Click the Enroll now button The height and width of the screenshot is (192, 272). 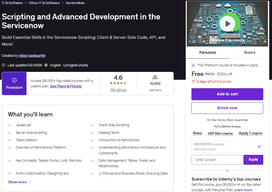coord(227,108)
